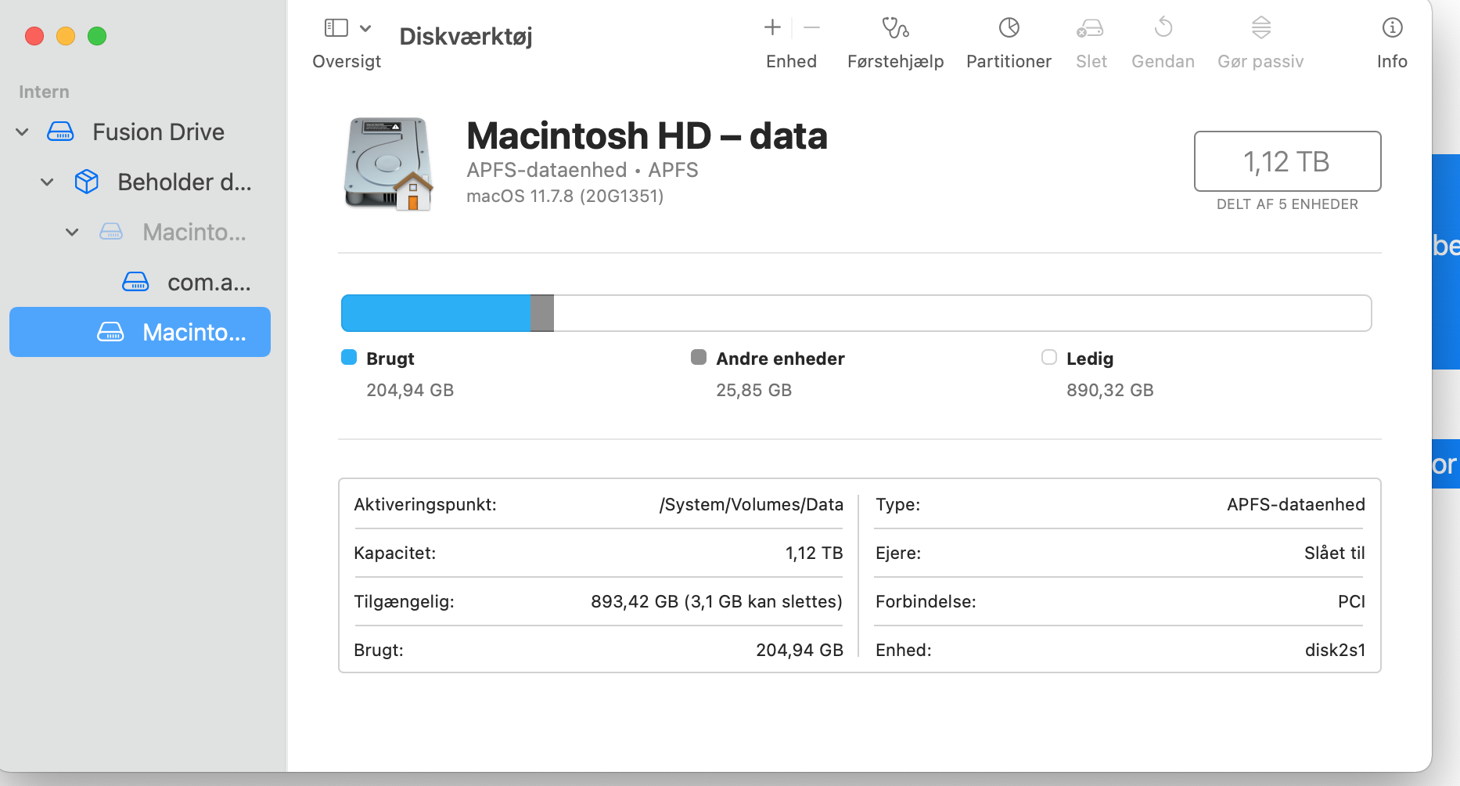Click the PCI connection value
1460x786 pixels.
coord(1351,601)
